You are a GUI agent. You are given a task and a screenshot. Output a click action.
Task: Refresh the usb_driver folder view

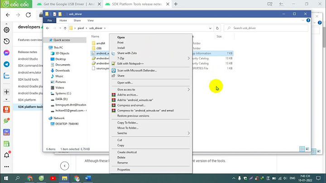point(217,28)
